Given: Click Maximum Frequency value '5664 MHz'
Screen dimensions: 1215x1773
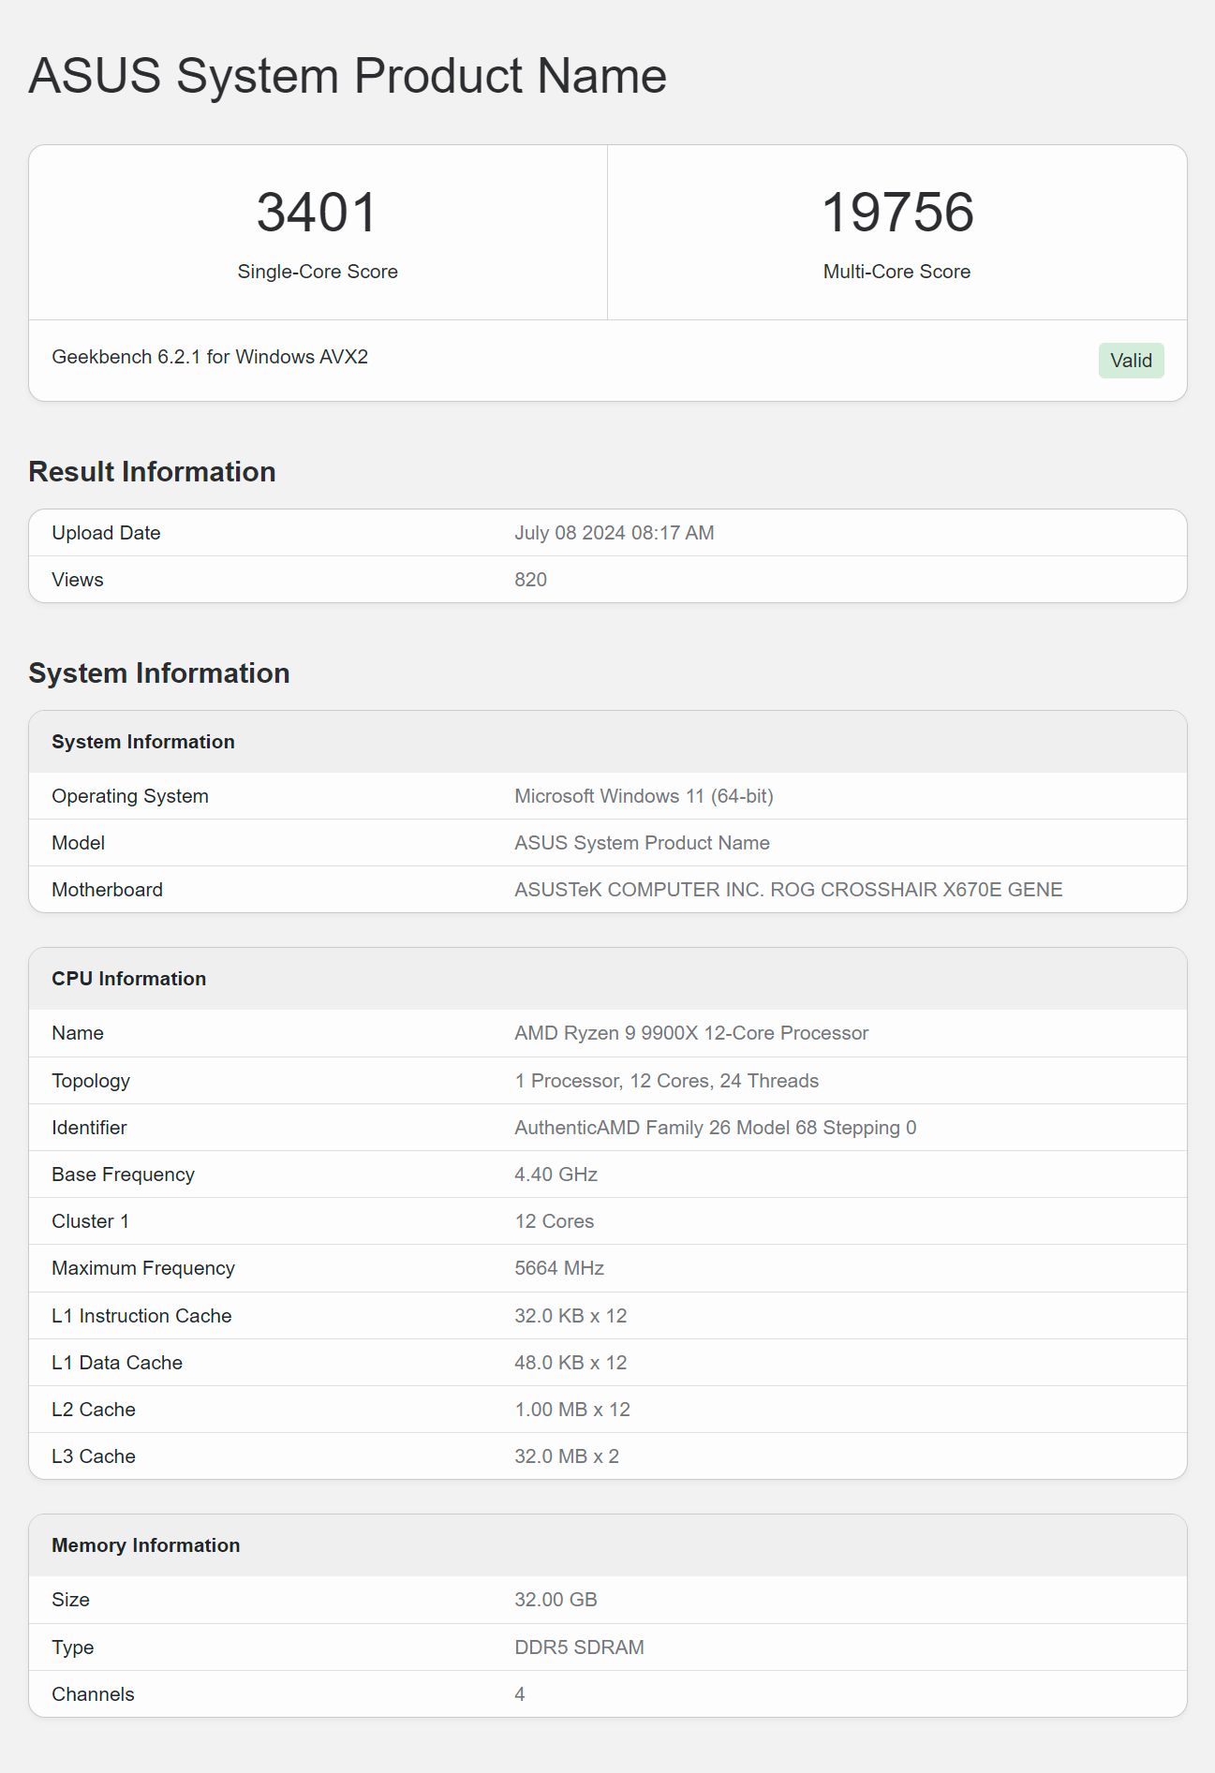Looking at the screenshot, I should pos(559,1268).
